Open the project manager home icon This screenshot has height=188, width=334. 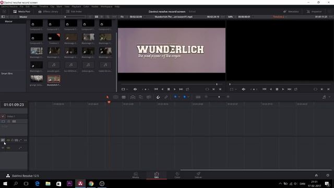316,175
